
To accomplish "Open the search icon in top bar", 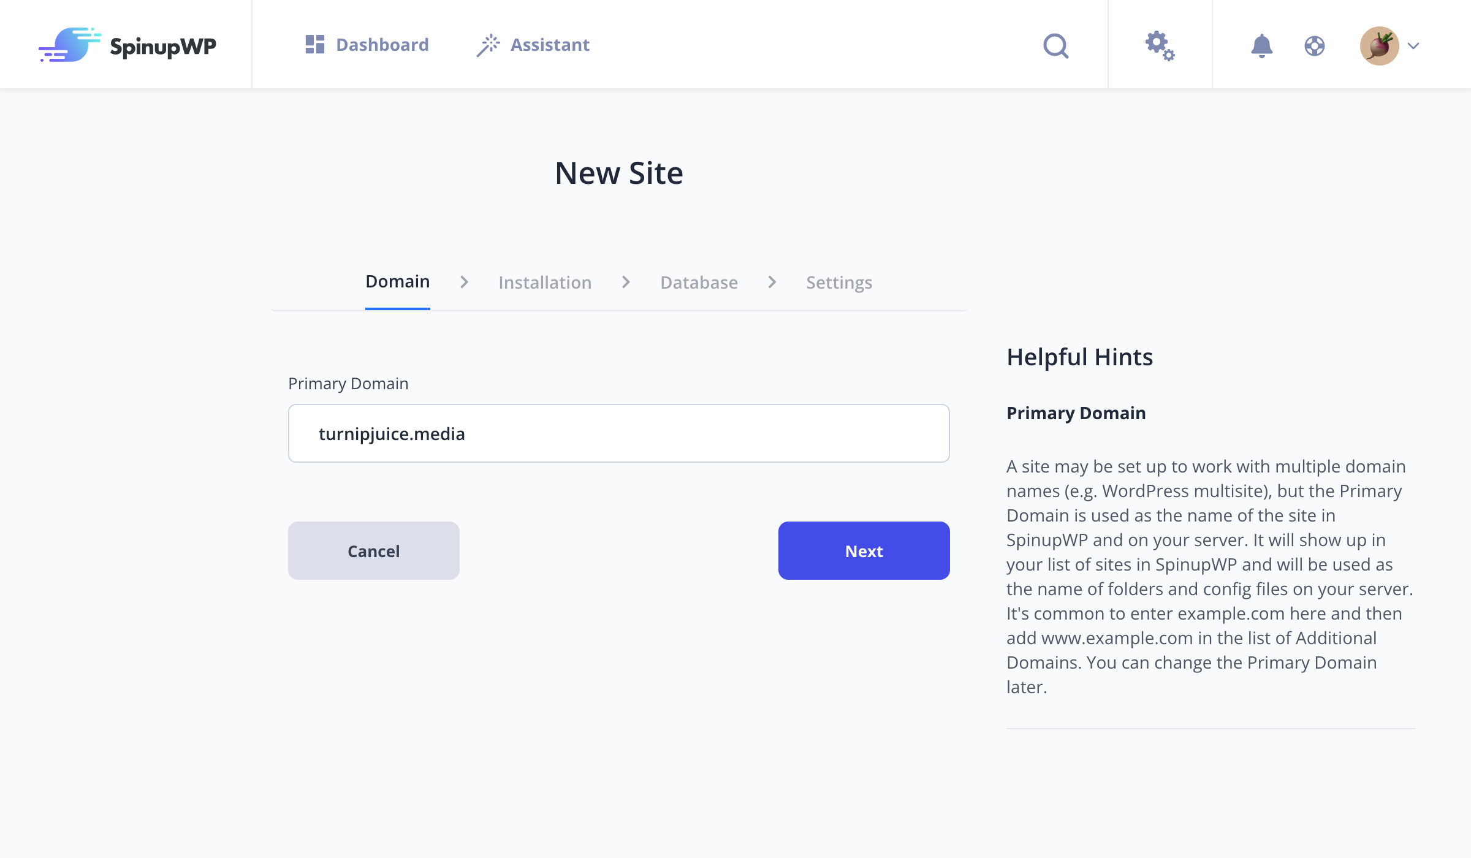I will click(x=1055, y=45).
